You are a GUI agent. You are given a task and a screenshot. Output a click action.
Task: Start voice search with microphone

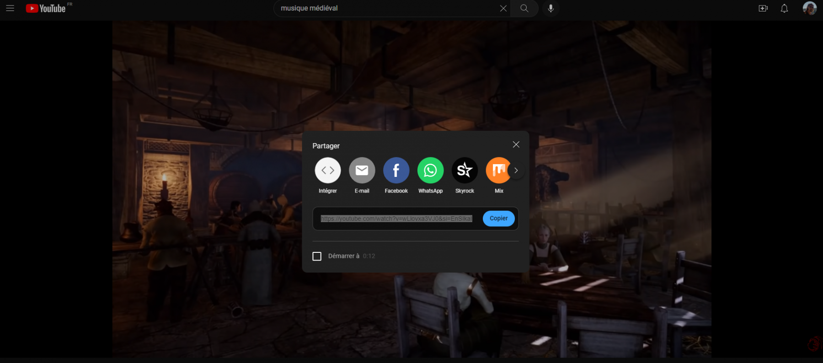point(551,8)
